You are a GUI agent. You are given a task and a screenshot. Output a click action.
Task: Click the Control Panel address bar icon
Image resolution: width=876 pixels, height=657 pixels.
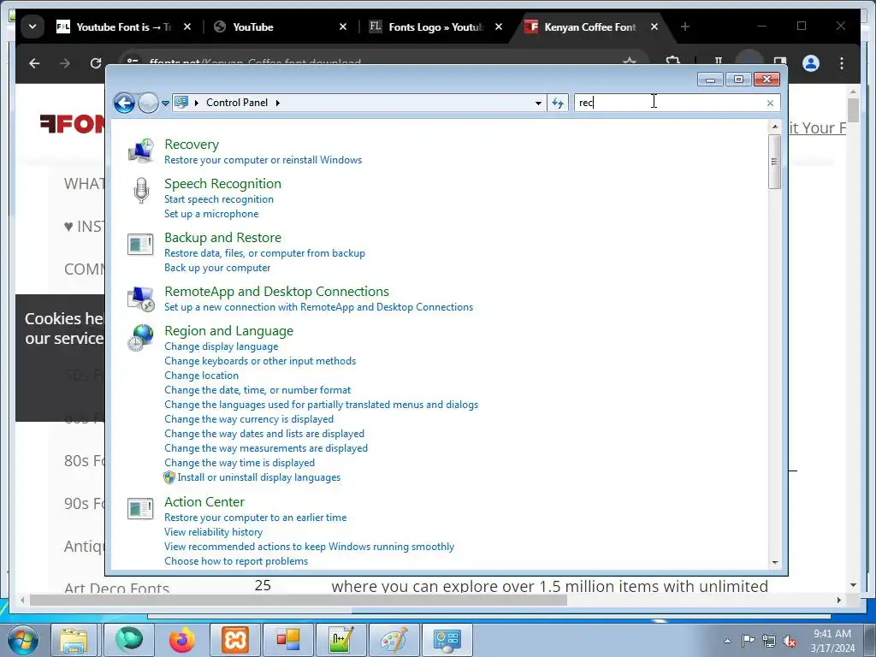click(x=181, y=103)
